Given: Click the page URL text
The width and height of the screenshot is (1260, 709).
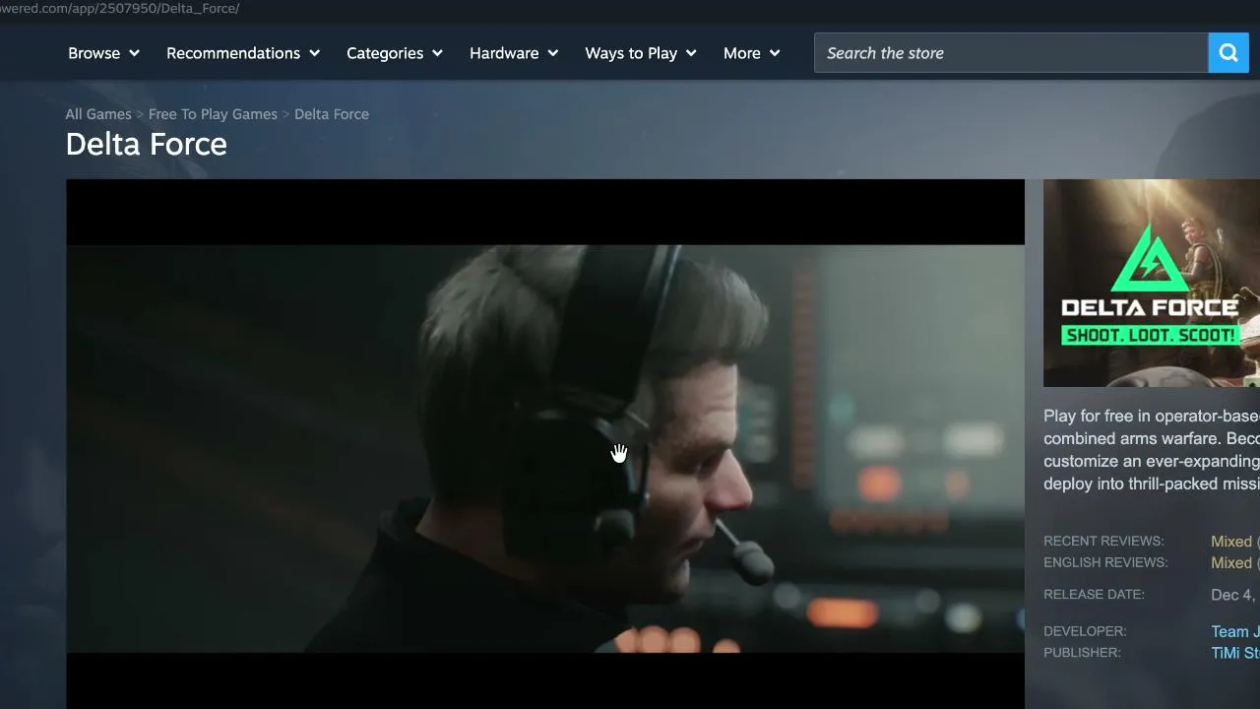Looking at the screenshot, I should pos(120,8).
